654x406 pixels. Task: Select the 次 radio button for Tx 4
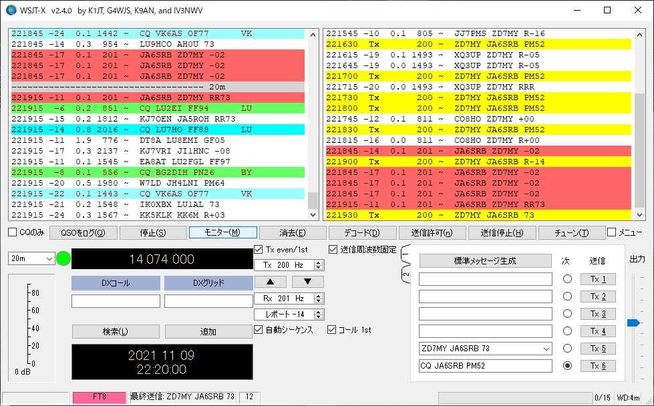pyautogui.click(x=567, y=331)
